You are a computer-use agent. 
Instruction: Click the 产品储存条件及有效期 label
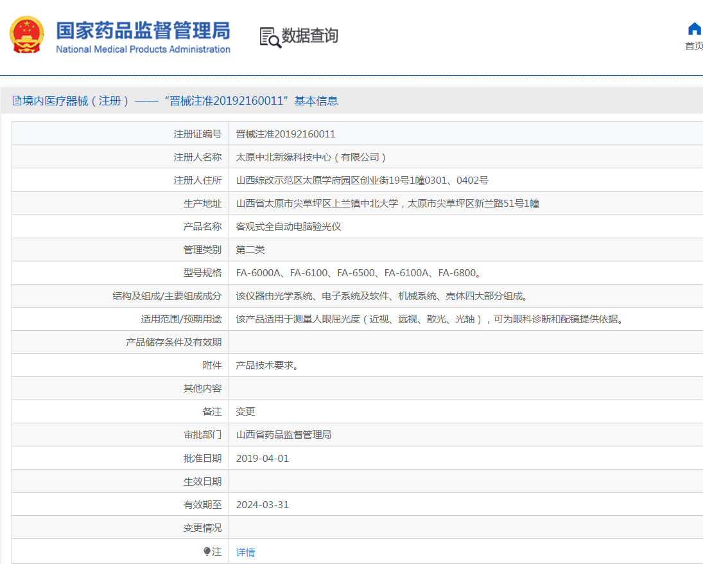pos(173,342)
